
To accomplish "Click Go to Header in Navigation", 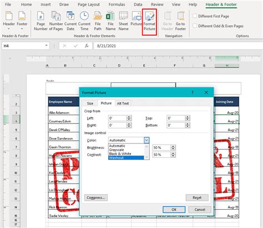I will (168, 21).
